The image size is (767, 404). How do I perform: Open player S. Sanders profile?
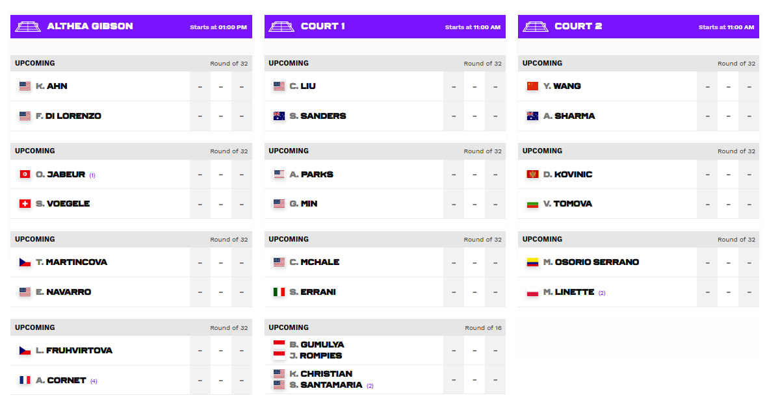pyautogui.click(x=318, y=116)
